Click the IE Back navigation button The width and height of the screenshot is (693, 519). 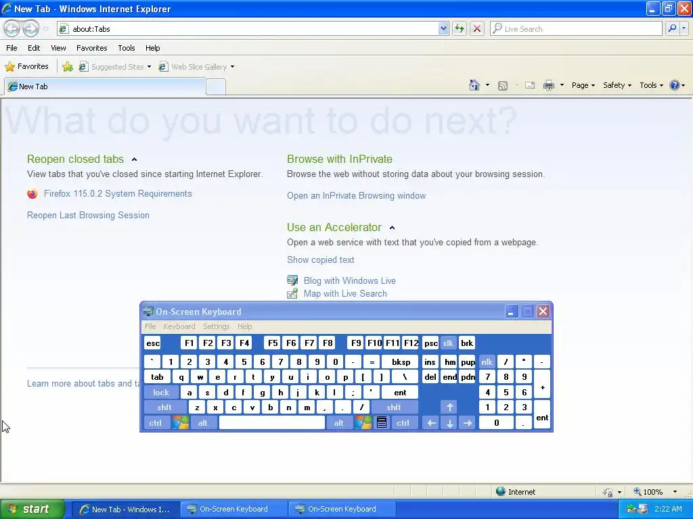tap(12, 29)
